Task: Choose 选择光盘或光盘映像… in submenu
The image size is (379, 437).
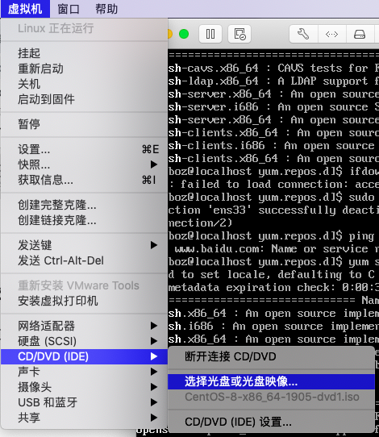Action: [272, 381]
